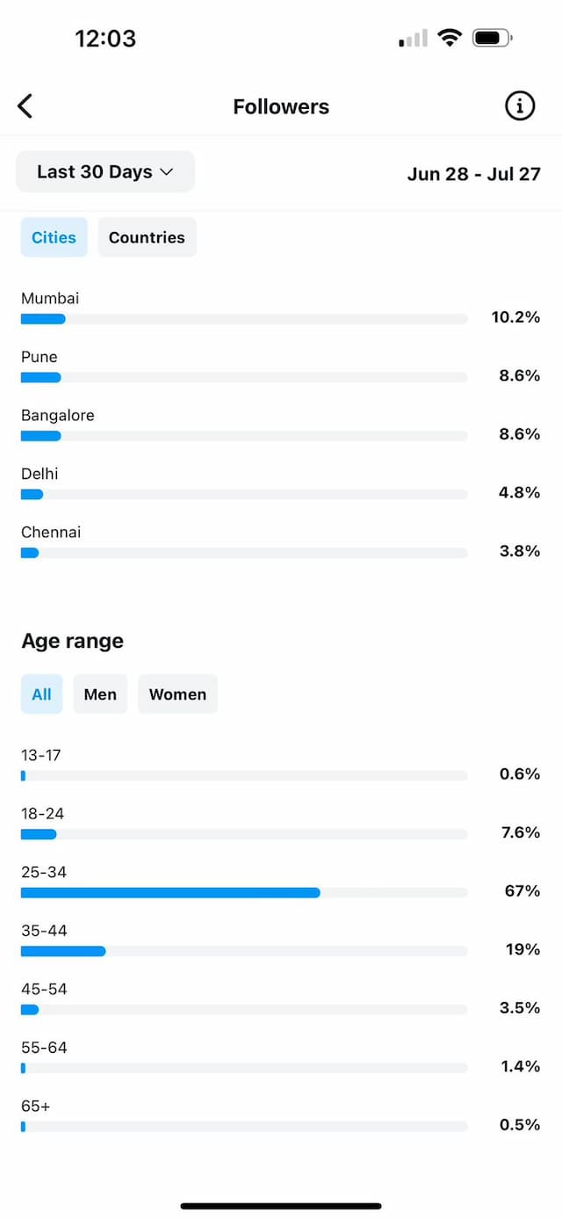The image size is (562, 1220).
Task: Tap the battery indicator icon
Action: pos(493,38)
